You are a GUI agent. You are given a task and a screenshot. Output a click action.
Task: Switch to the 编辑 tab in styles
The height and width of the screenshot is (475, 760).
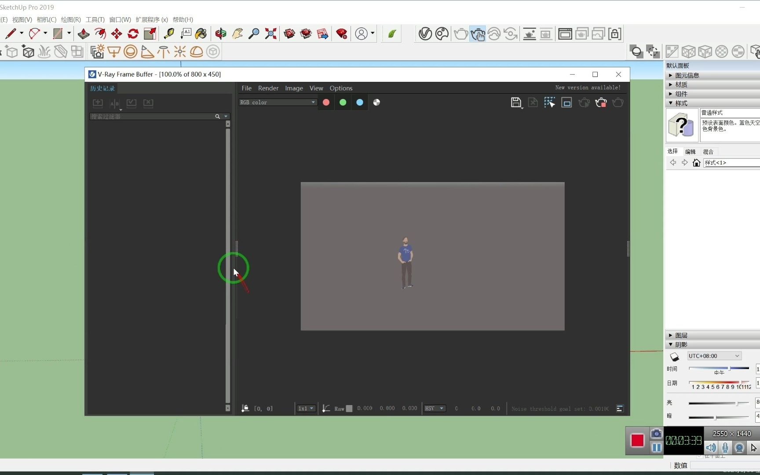pyautogui.click(x=690, y=152)
